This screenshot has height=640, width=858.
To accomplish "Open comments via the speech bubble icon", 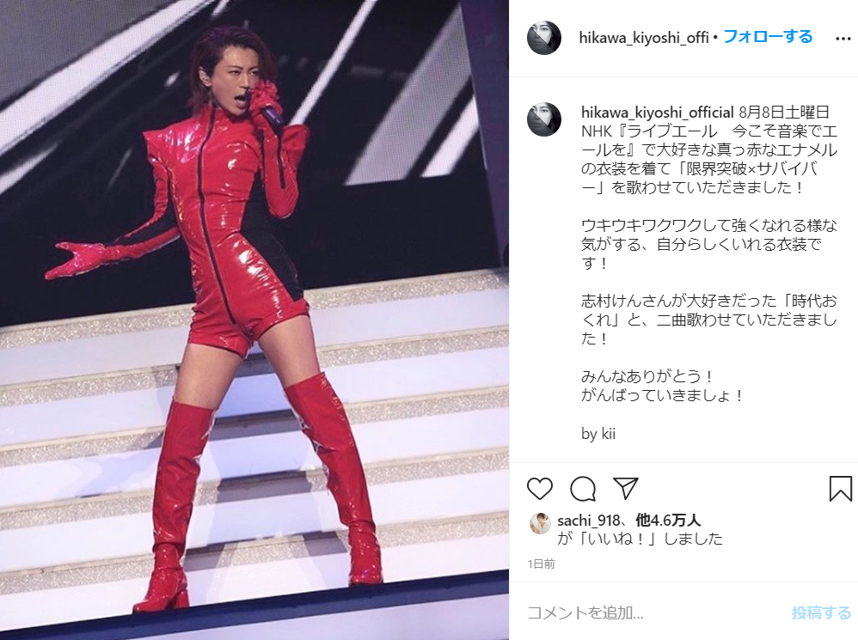I will pyautogui.click(x=583, y=489).
